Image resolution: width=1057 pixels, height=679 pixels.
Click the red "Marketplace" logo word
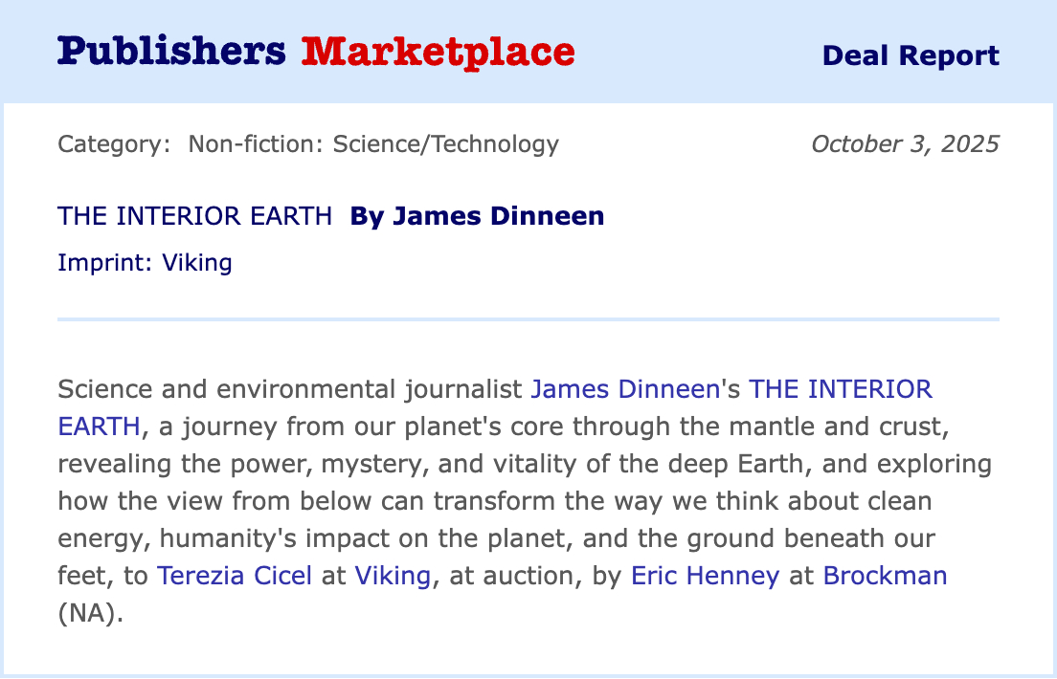(x=438, y=52)
